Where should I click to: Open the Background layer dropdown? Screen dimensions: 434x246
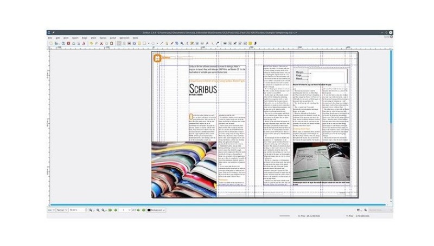[156, 210]
